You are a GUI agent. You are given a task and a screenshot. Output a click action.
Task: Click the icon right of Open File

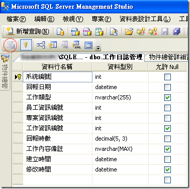pos(141,31)
